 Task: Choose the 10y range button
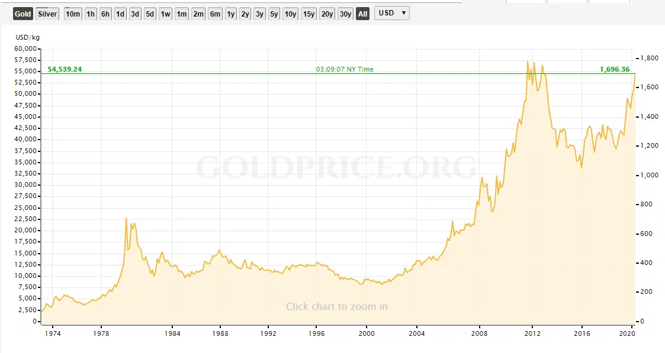290,14
